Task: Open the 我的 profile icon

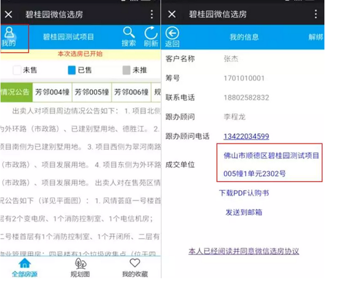Action: (x=9, y=37)
